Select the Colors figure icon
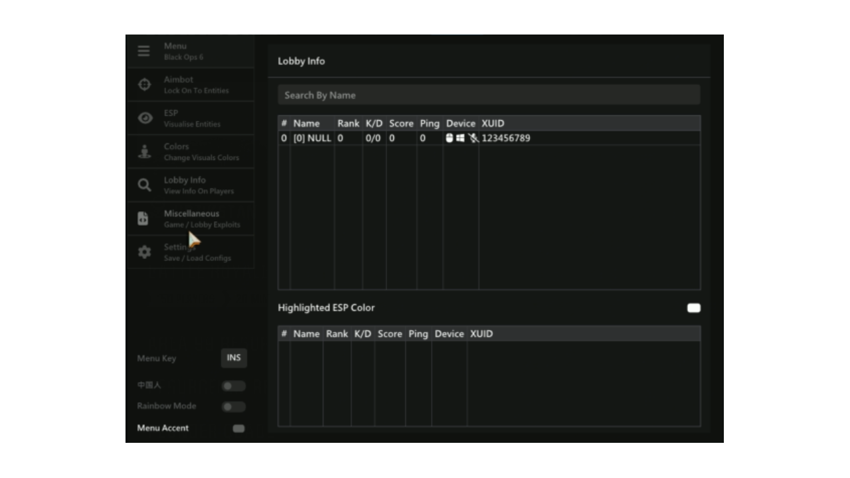Screen dimensions: 850x478 pyautogui.click(x=144, y=151)
